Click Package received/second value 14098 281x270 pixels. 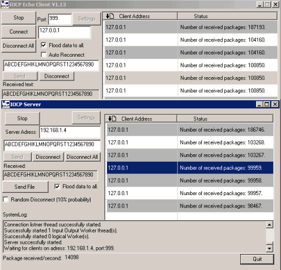pyautogui.click(x=72, y=258)
